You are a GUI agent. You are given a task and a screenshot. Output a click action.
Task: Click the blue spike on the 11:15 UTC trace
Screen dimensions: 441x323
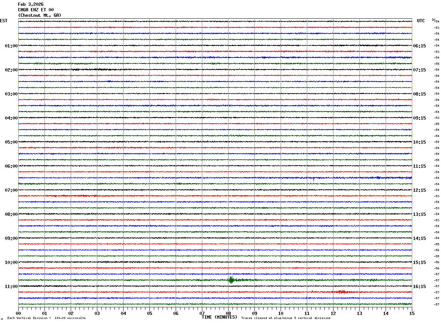coord(313,179)
